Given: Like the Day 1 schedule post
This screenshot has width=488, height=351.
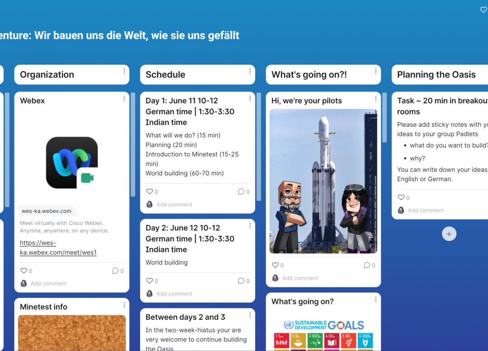Looking at the screenshot, I should point(150,191).
